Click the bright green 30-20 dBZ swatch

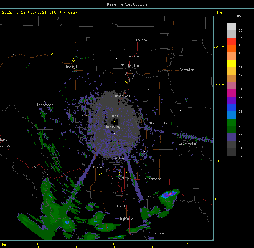[232, 123]
